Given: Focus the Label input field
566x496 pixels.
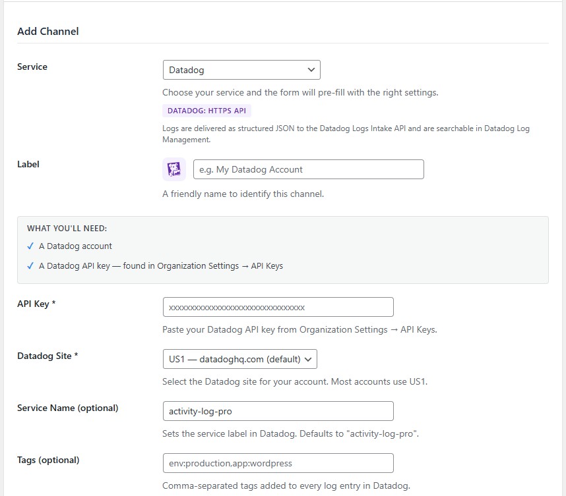Looking at the screenshot, I should pos(309,169).
